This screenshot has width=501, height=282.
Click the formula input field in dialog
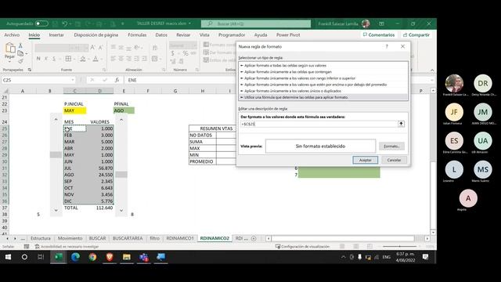(319, 124)
